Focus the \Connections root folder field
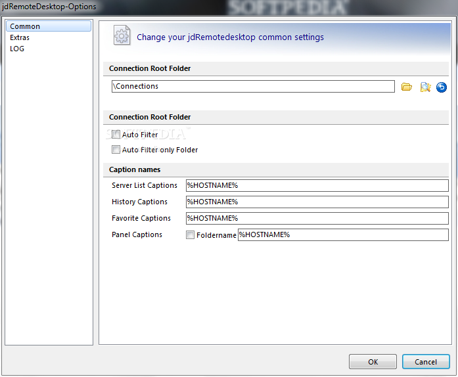Viewport: 458px width, 377px height. tap(253, 87)
